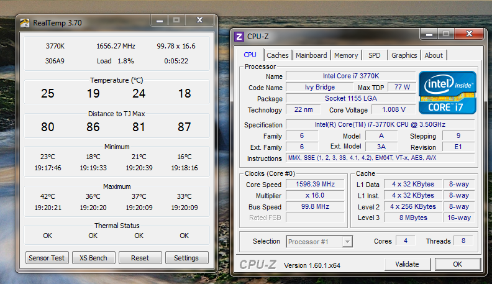Click the Level 3 associativity 16-way

tap(459, 218)
